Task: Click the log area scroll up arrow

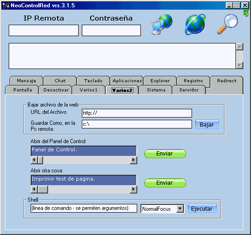Action: point(240,47)
